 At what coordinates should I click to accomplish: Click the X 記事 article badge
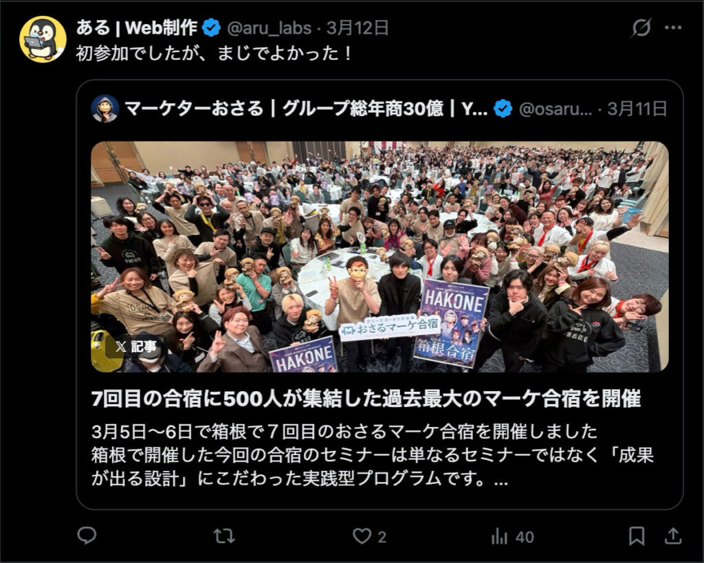(135, 346)
